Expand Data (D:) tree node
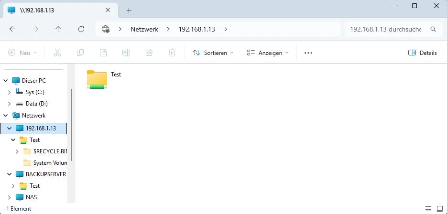 point(10,104)
